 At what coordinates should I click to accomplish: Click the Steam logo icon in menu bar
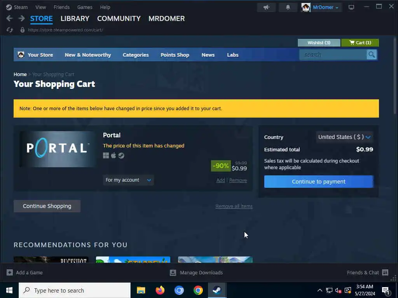(x=9, y=7)
